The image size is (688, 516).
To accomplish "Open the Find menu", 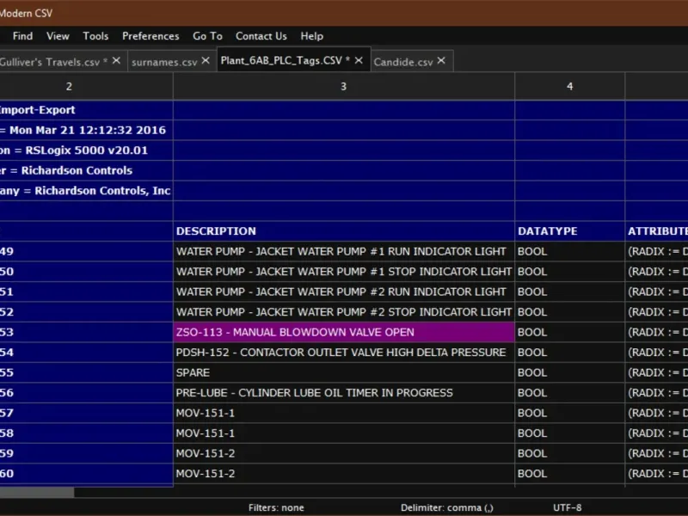I will [x=22, y=36].
